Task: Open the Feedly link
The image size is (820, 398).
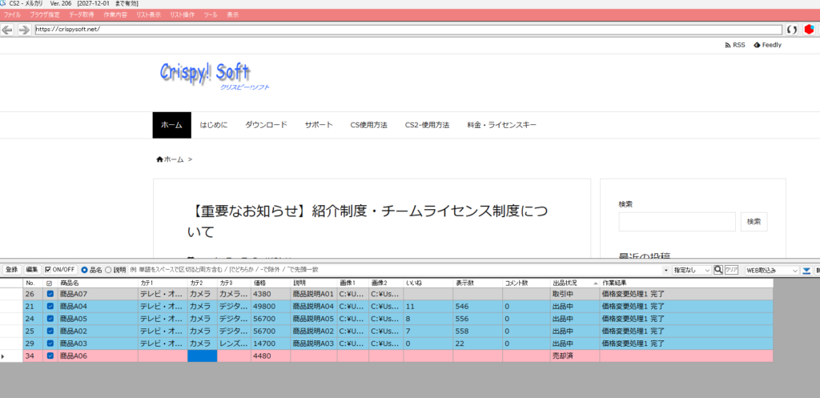Action: pos(768,45)
